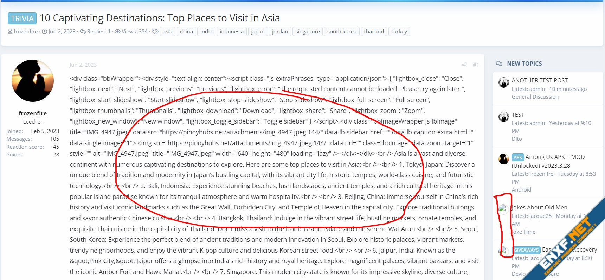Open the indonesia tag
Screen dimensions: 605x280
[x=232, y=32]
